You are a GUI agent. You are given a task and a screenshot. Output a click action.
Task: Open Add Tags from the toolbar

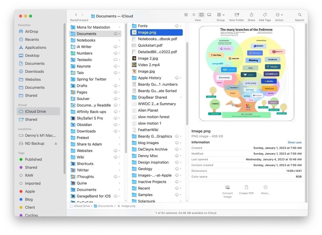pos(264,14)
